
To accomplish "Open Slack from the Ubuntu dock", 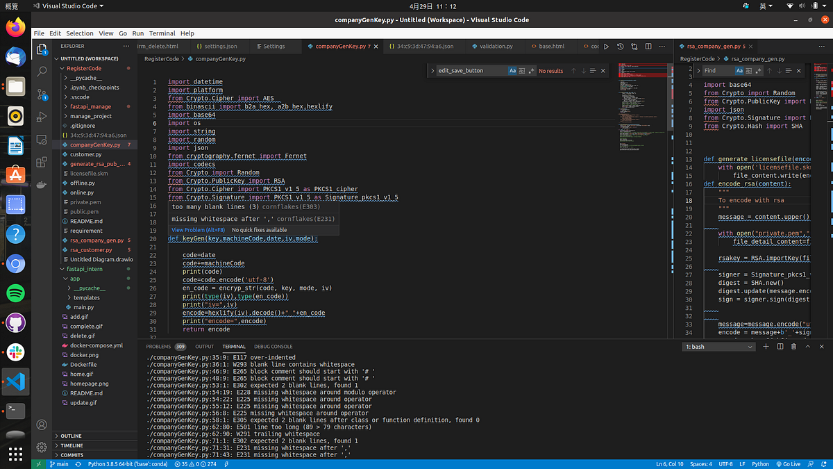I will pos(16,352).
